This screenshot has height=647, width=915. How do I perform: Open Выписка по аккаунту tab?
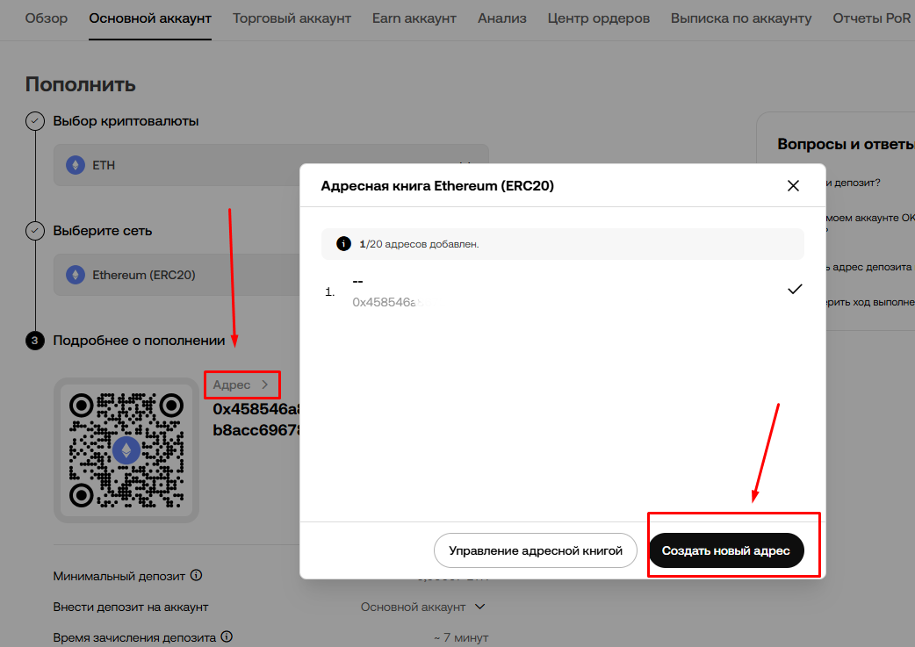(741, 18)
